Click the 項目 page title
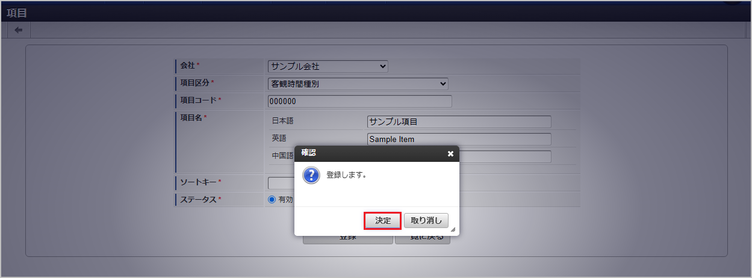752x278 pixels. 16,12
